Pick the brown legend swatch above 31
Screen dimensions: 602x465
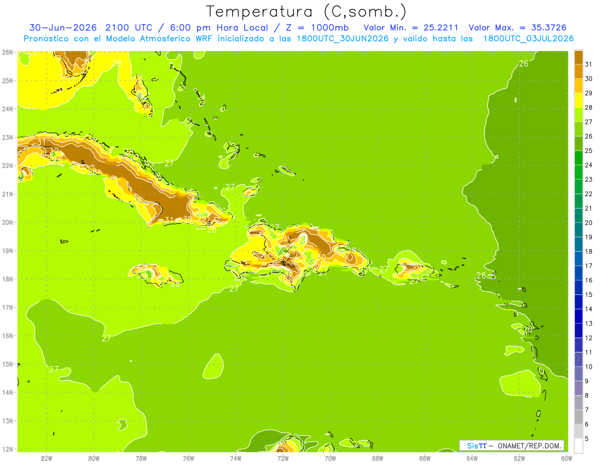click(578, 57)
